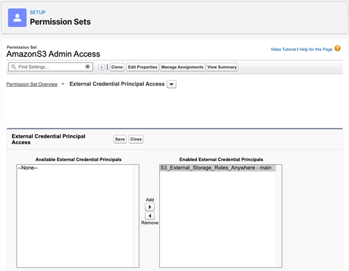Click the Remove arrow button
The height and width of the screenshot is (271, 349).
(x=149, y=216)
